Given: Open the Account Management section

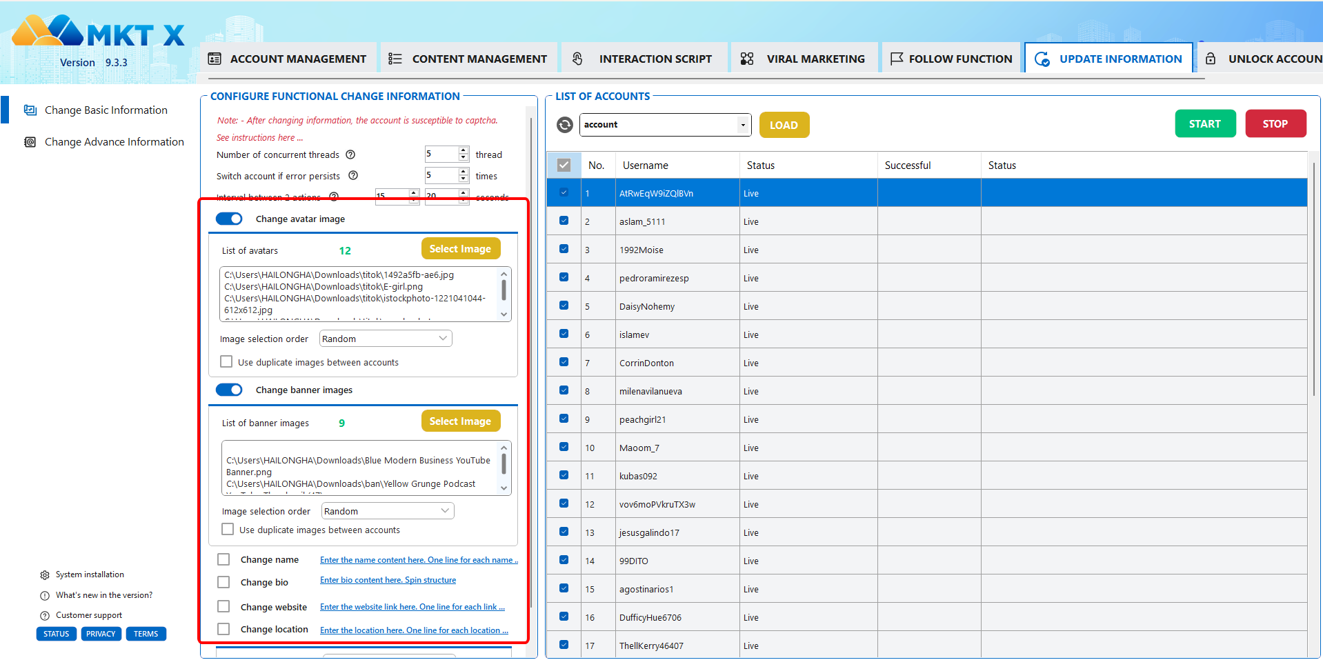Looking at the screenshot, I should click(216, 59).
